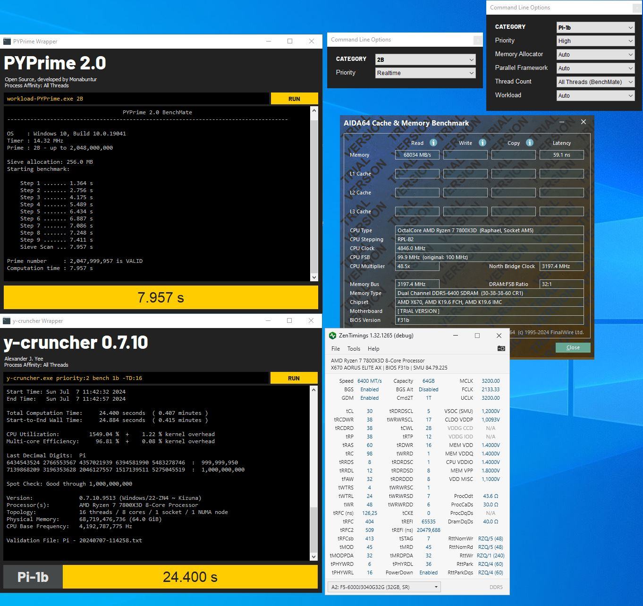Image resolution: width=643 pixels, height=606 pixels.
Task: Click the y-cruncher 24.400 s result bar
Action: [x=190, y=577]
